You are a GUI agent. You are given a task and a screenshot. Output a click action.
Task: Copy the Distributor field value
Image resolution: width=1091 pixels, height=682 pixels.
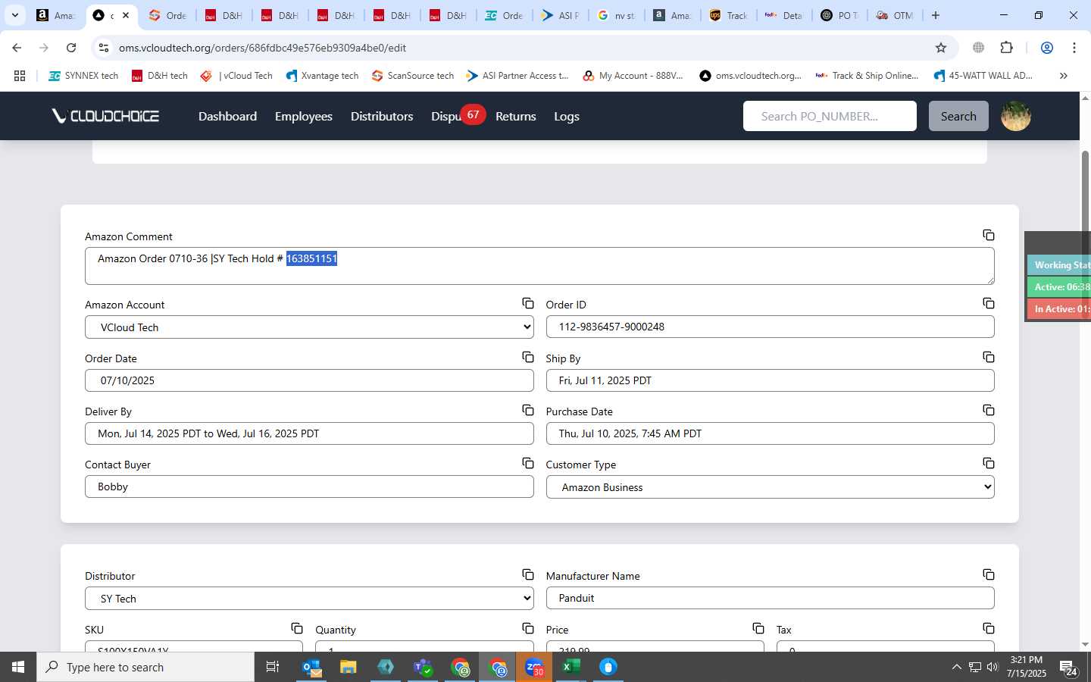(528, 574)
